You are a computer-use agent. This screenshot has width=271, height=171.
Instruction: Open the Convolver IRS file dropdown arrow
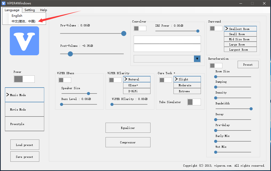click(197, 59)
